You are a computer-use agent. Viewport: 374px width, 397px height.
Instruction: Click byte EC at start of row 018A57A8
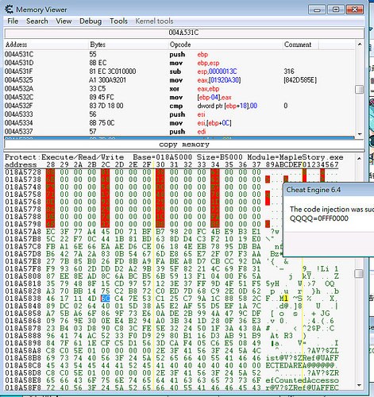(50, 232)
